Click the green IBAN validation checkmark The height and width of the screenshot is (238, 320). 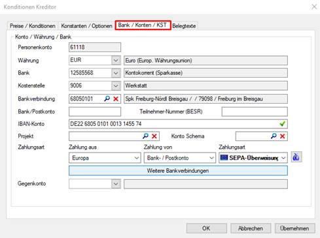283,124
